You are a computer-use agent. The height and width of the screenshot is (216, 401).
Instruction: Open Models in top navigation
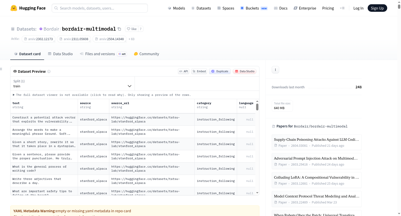[x=176, y=8]
